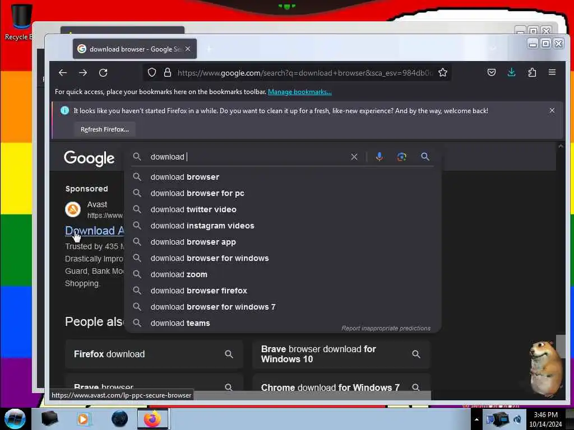Search 'Firefox download' related query

click(x=154, y=354)
